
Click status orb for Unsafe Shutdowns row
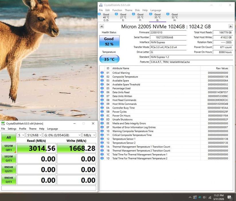(102, 119)
